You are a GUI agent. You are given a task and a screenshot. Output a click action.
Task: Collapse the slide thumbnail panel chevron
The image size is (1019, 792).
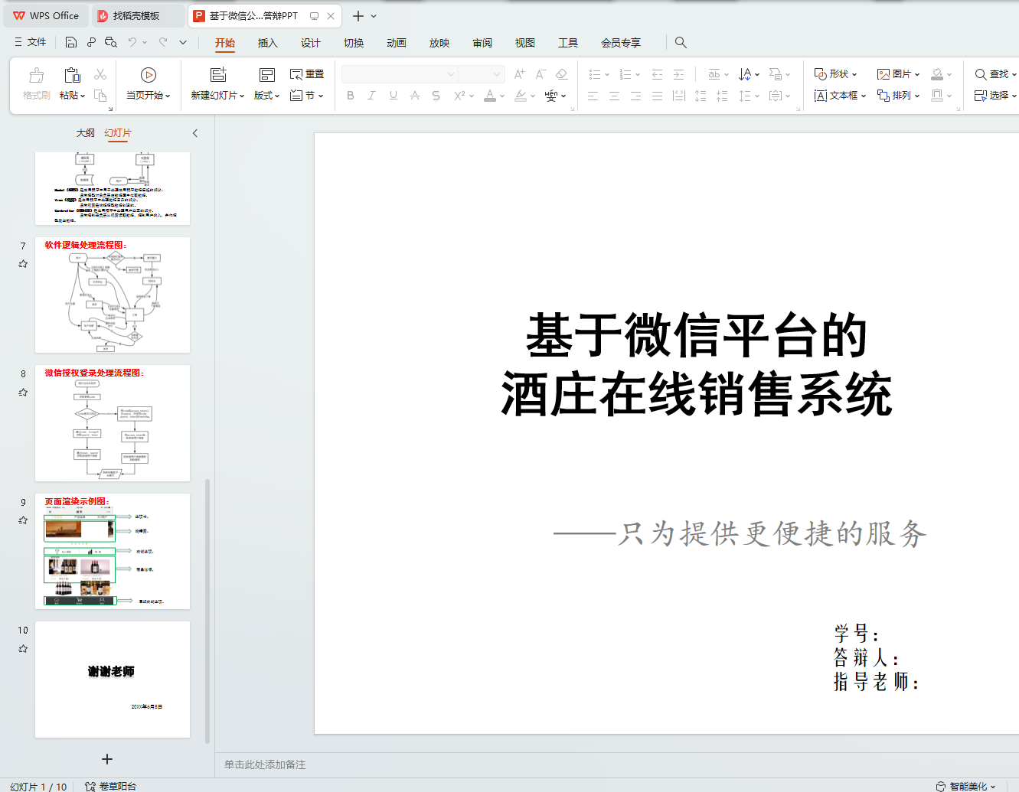[x=195, y=133]
